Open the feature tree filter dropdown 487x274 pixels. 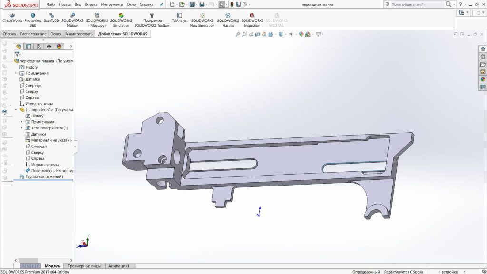(x=18, y=54)
